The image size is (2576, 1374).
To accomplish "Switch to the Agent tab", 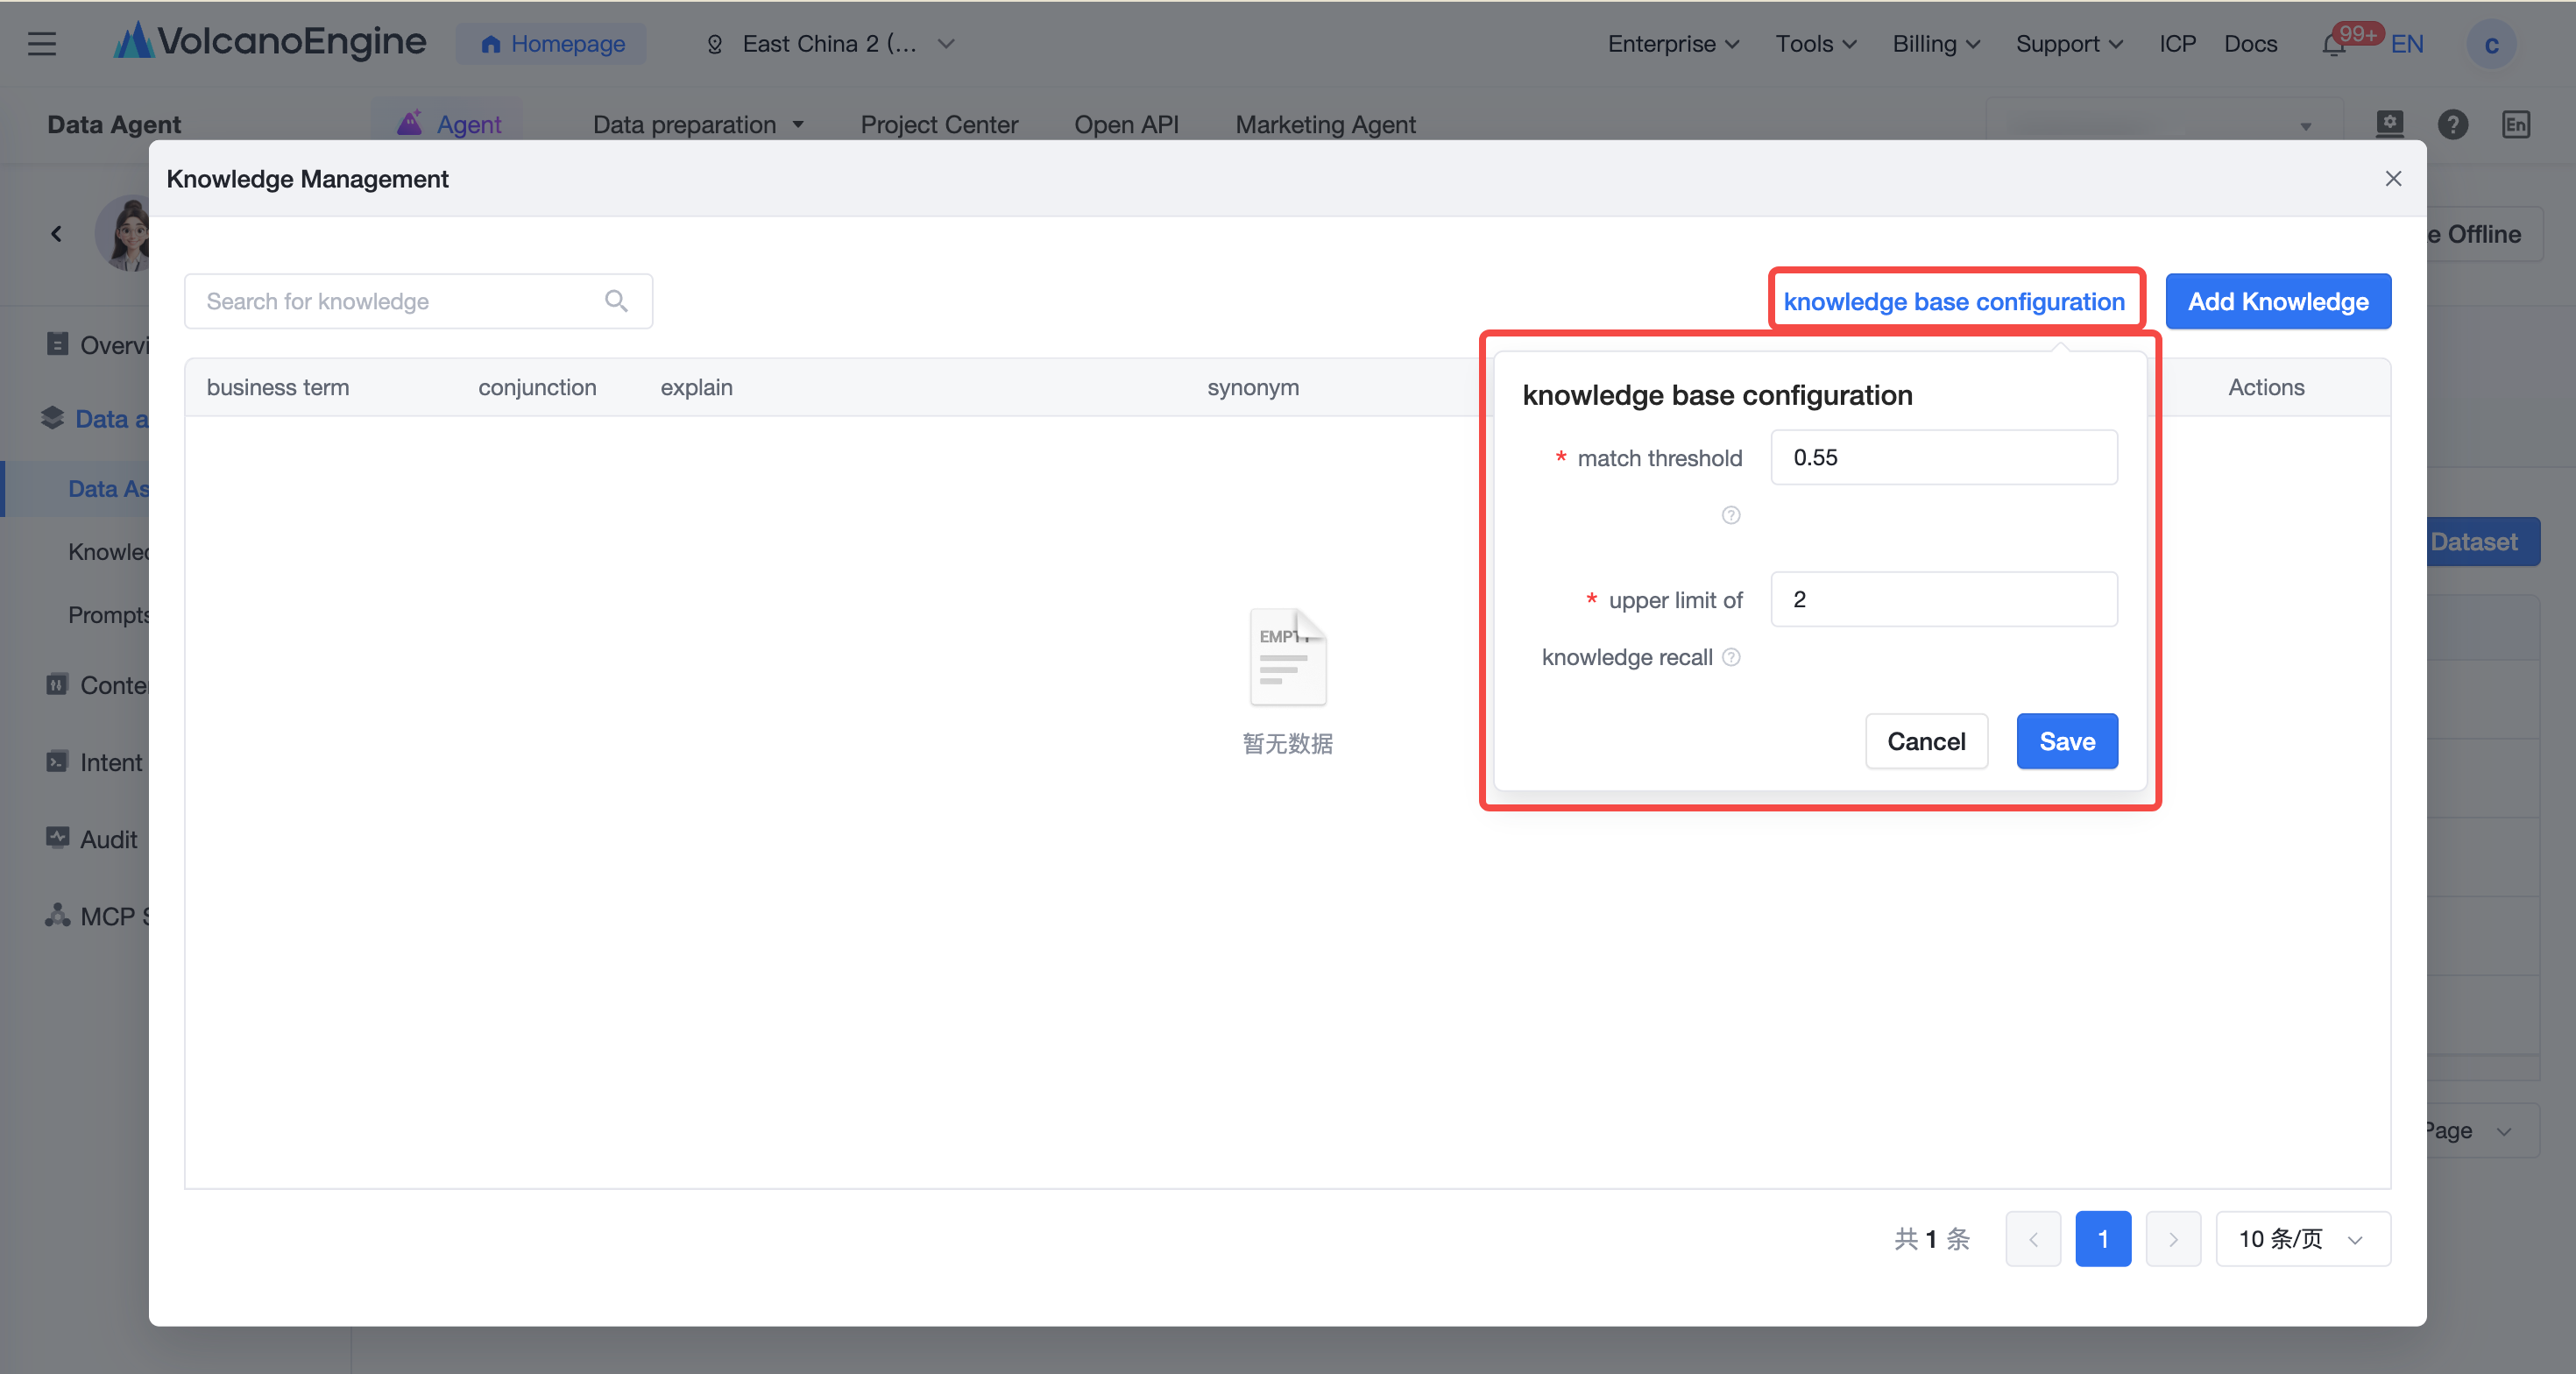I will (448, 124).
